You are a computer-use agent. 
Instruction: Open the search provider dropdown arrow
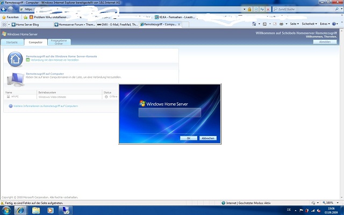tap(342, 9)
